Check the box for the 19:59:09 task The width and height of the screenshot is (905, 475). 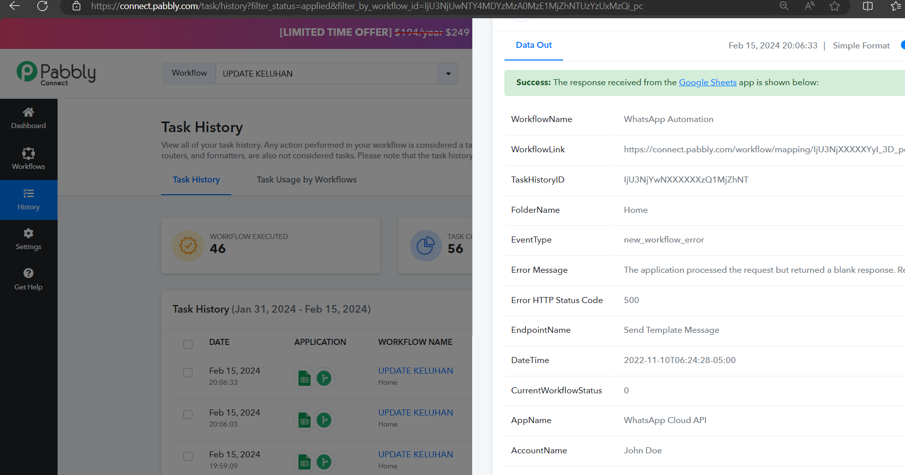pyautogui.click(x=188, y=456)
